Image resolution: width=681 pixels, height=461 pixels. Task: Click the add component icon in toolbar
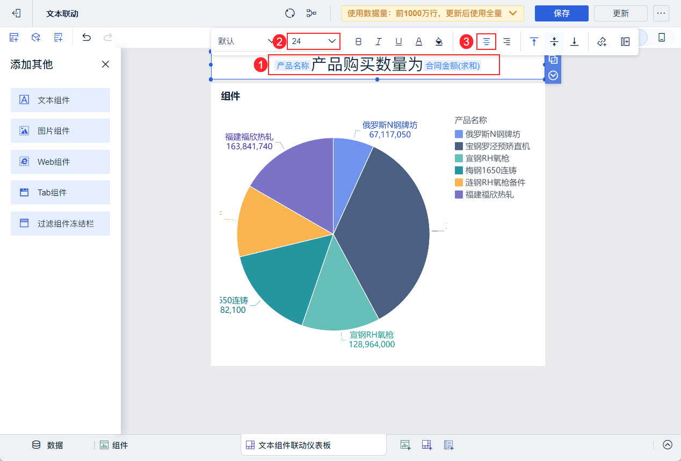(x=15, y=37)
